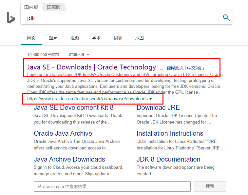Click snippet "Java SE Development Kit 8 Downloads. Thank"
248x195 pixels.
tap(78, 116)
